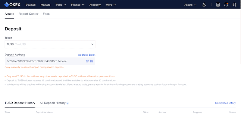241x123 pixels.
Task: Switch to the Report Center tab
Action: click(28, 14)
